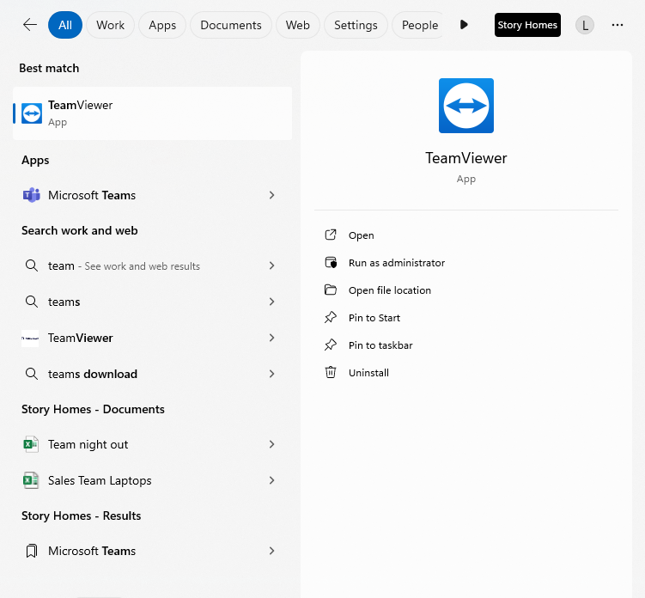
Task: Click the Pin to Start pin icon
Action: point(331,317)
